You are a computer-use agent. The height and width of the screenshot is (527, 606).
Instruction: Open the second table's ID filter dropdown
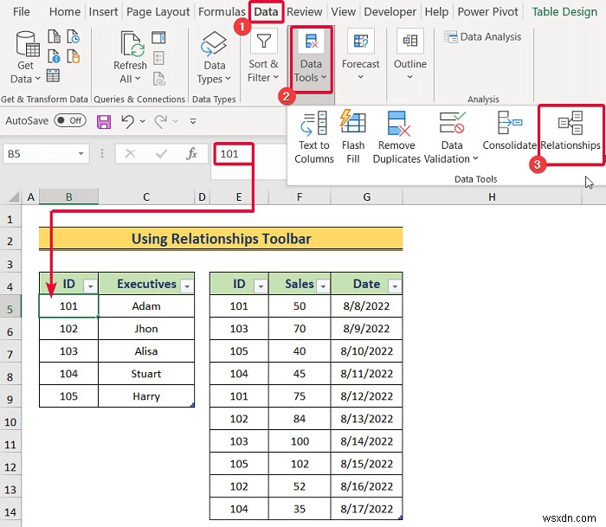(261, 286)
